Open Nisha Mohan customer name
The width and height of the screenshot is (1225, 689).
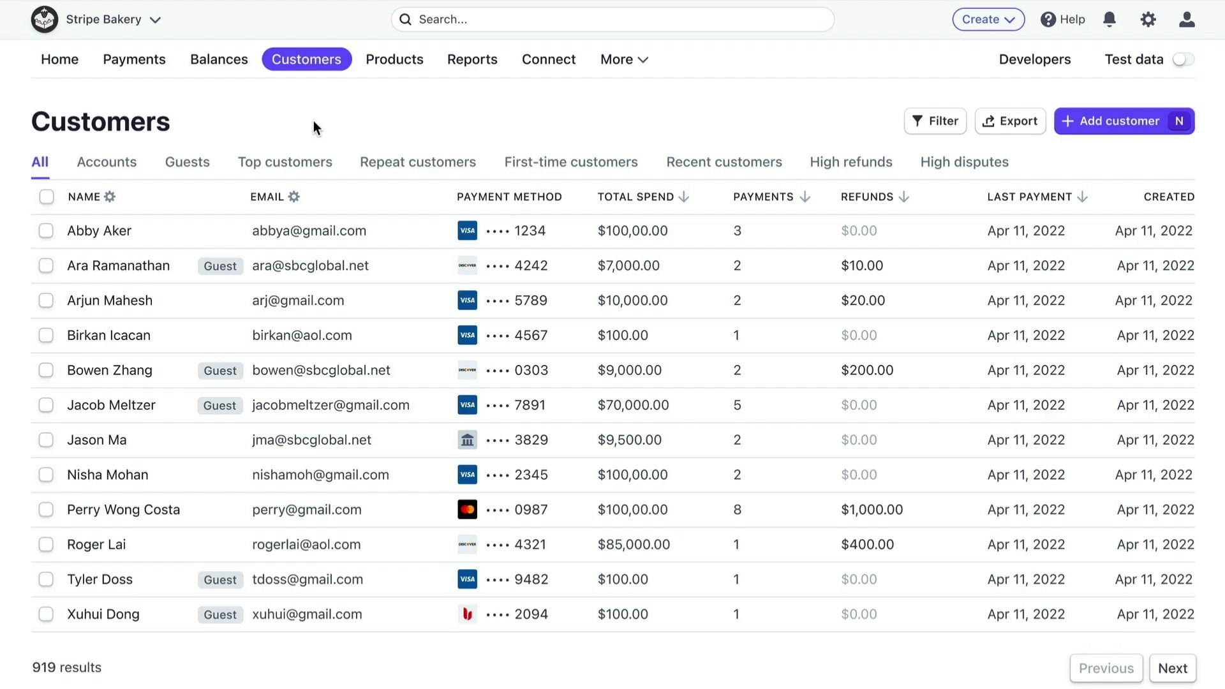[x=108, y=475]
